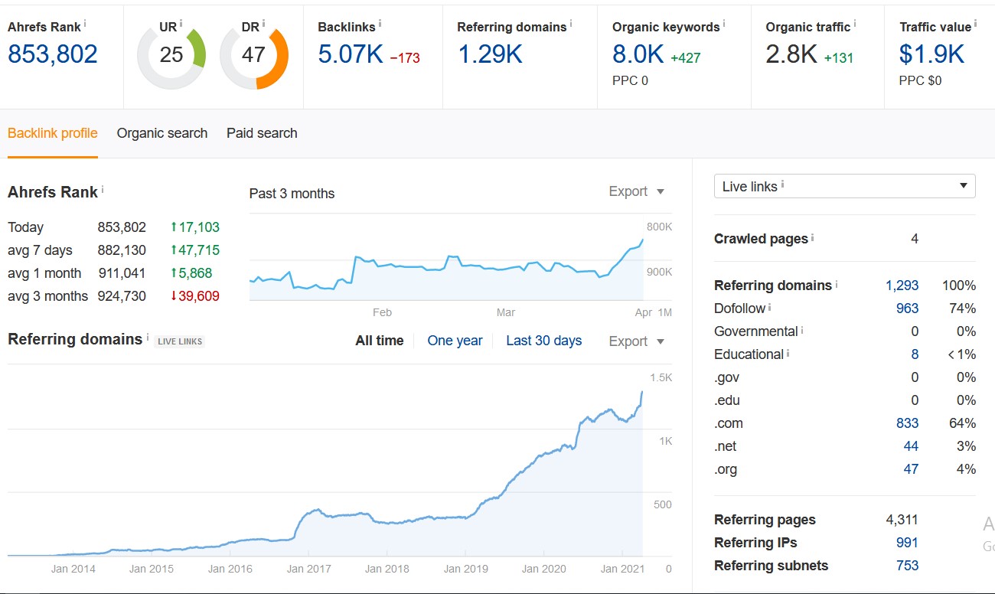Open the 8.0K organic keywords link
The image size is (995, 594).
click(x=638, y=54)
